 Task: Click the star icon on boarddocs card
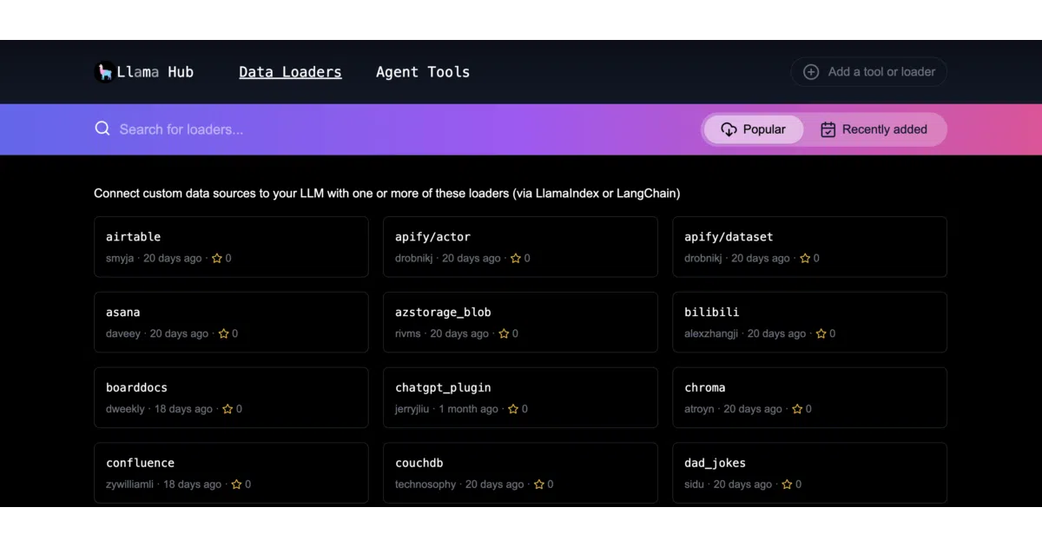(228, 409)
